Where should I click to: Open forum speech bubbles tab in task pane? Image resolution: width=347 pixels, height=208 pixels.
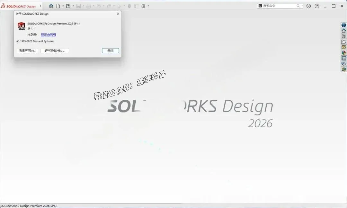pos(344,64)
